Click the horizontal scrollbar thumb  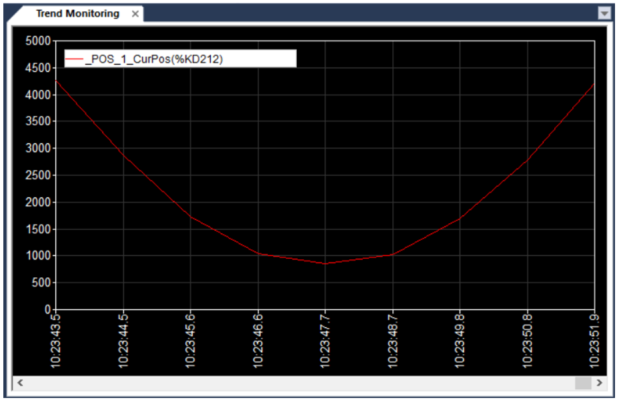(583, 383)
